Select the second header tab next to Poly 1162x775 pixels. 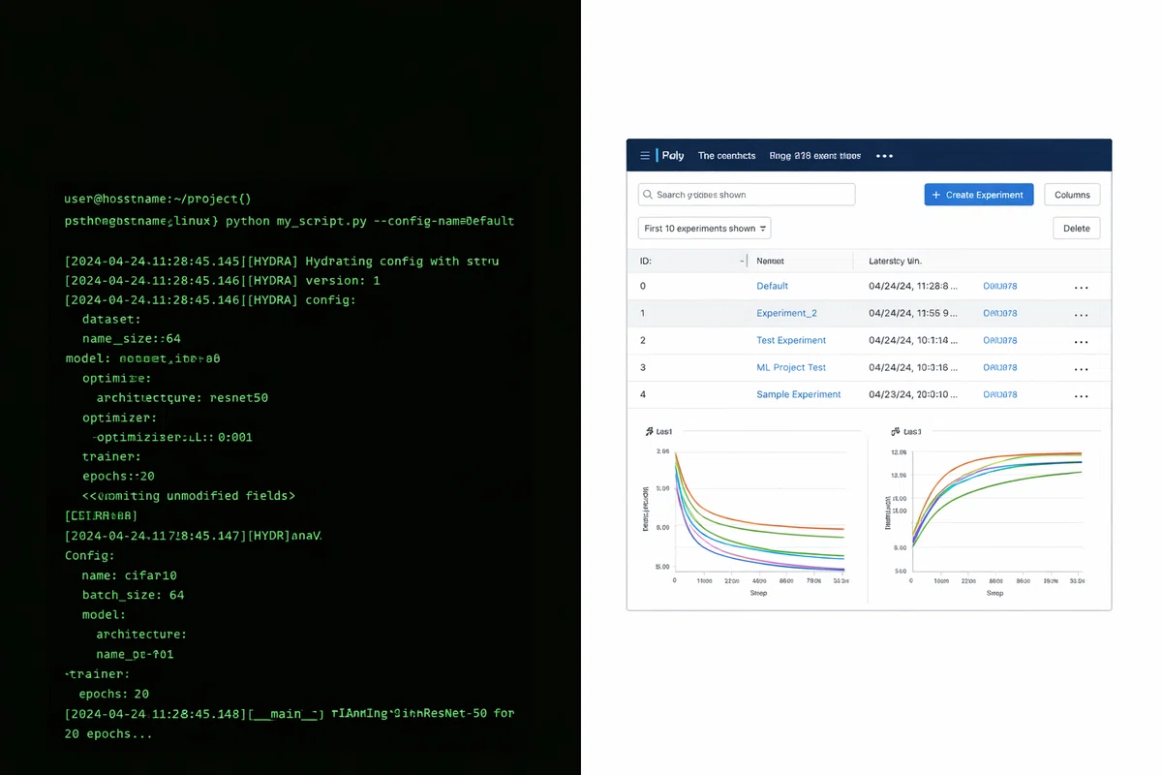(726, 156)
